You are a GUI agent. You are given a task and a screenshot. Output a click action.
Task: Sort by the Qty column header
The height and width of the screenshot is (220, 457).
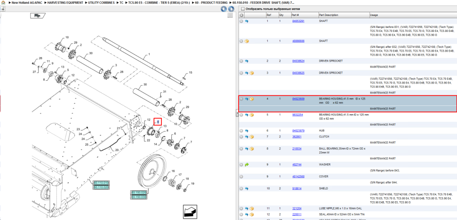coord(285,15)
